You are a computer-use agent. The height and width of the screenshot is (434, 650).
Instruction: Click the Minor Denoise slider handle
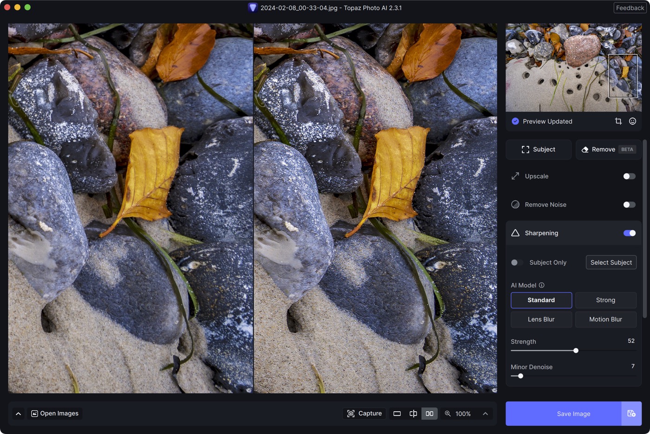pyautogui.click(x=520, y=376)
